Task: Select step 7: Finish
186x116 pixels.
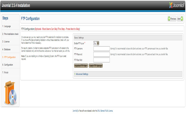Action: 5,72
